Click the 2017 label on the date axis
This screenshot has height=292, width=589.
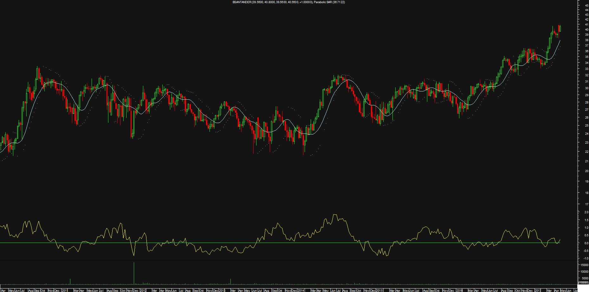[538, 290]
